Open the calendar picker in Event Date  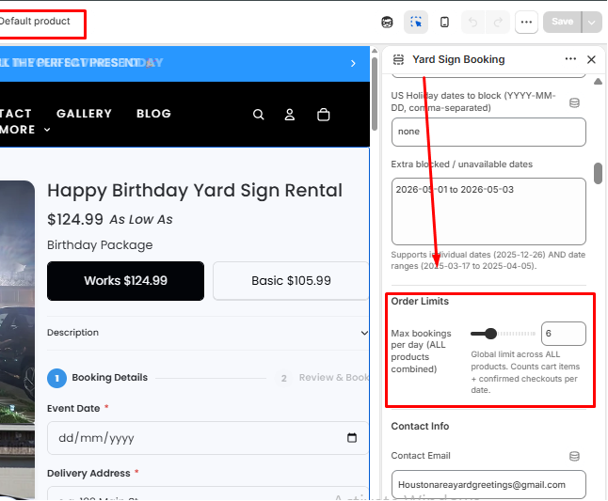(x=352, y=438)
